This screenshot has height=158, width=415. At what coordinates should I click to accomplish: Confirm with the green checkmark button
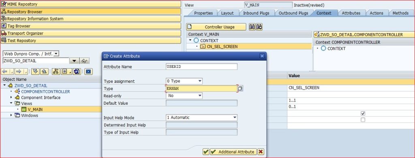pos(206,152)
